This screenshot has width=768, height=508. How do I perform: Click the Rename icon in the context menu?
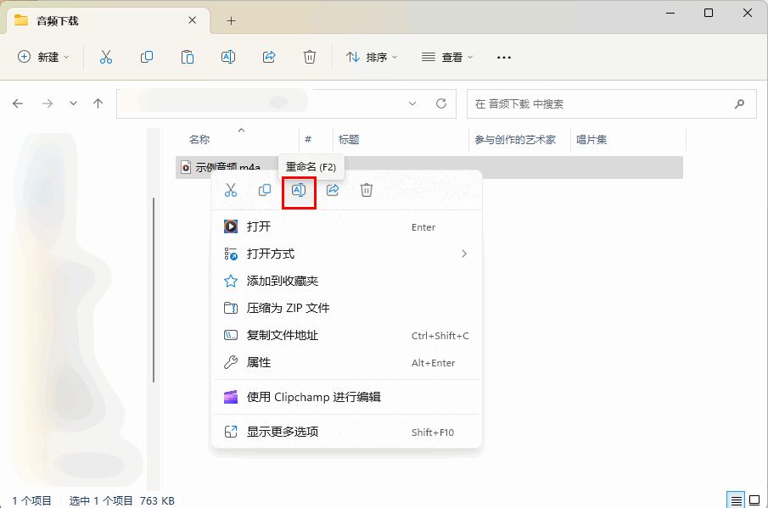tap(299, 190)
